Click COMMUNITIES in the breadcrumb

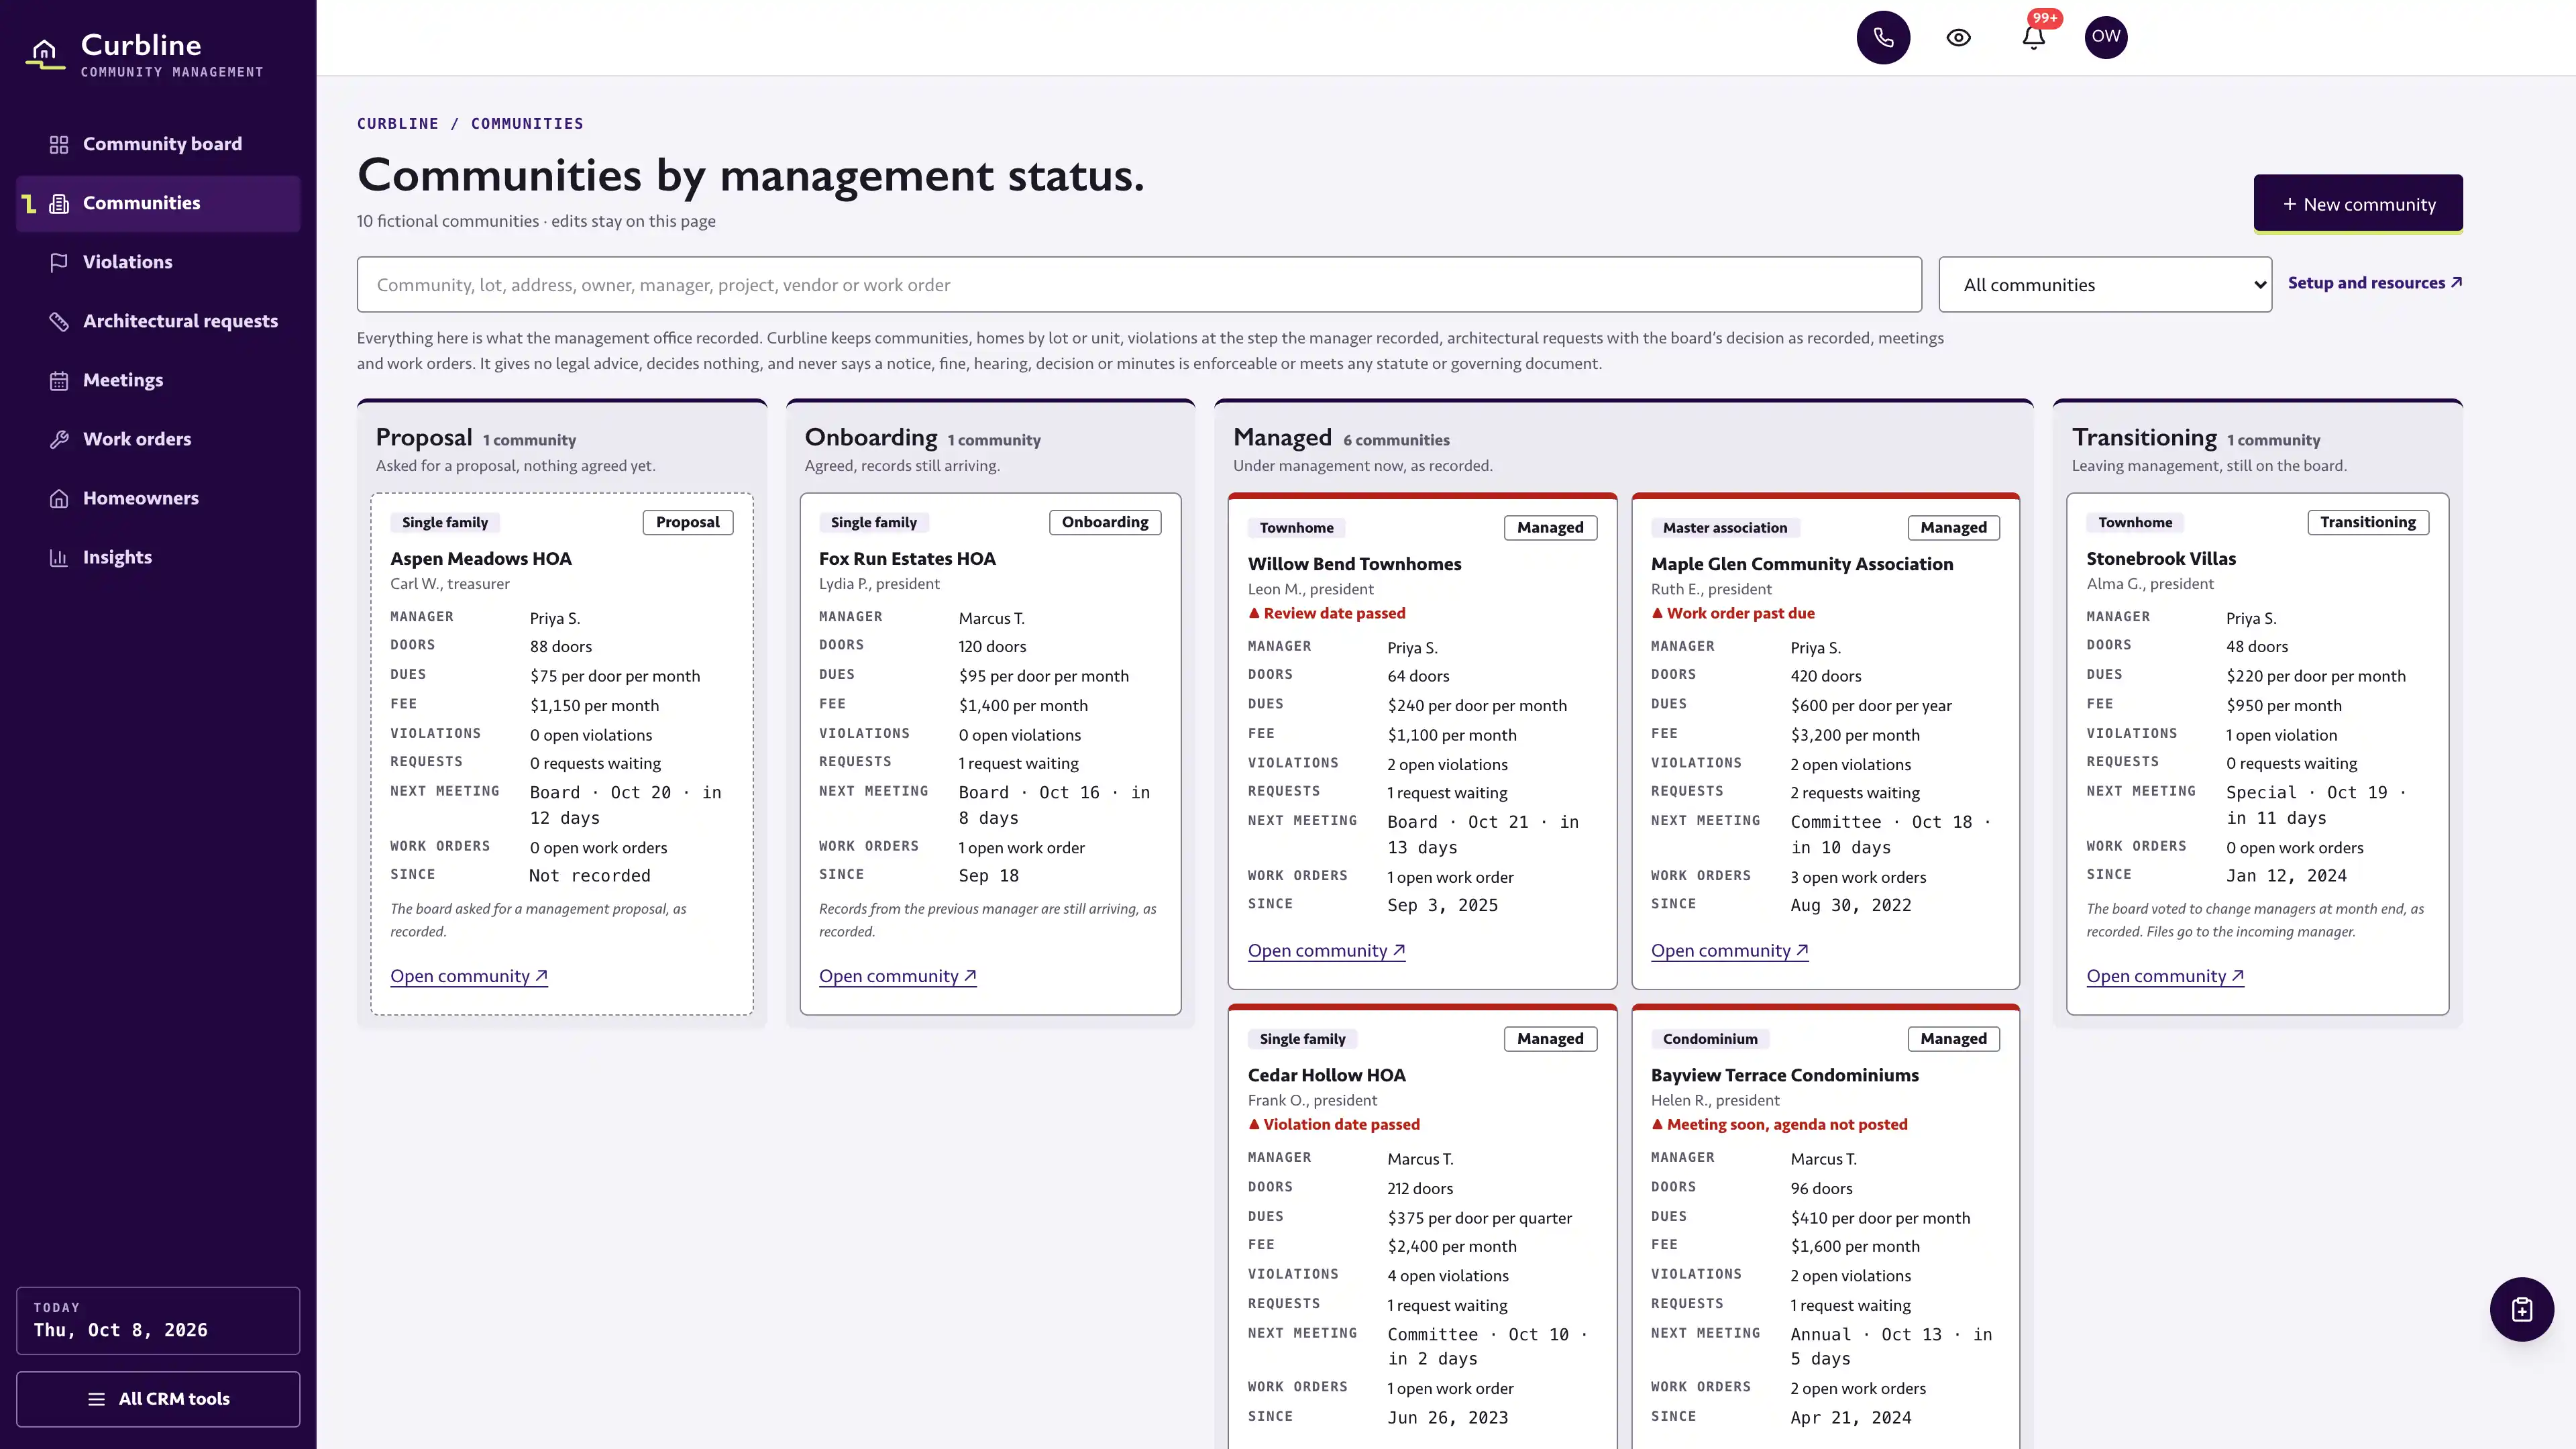527,124
